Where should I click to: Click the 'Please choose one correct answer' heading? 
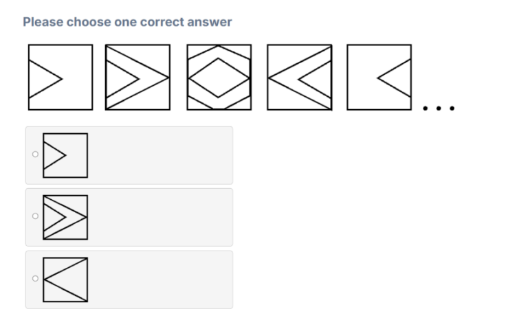coord(127,22)
